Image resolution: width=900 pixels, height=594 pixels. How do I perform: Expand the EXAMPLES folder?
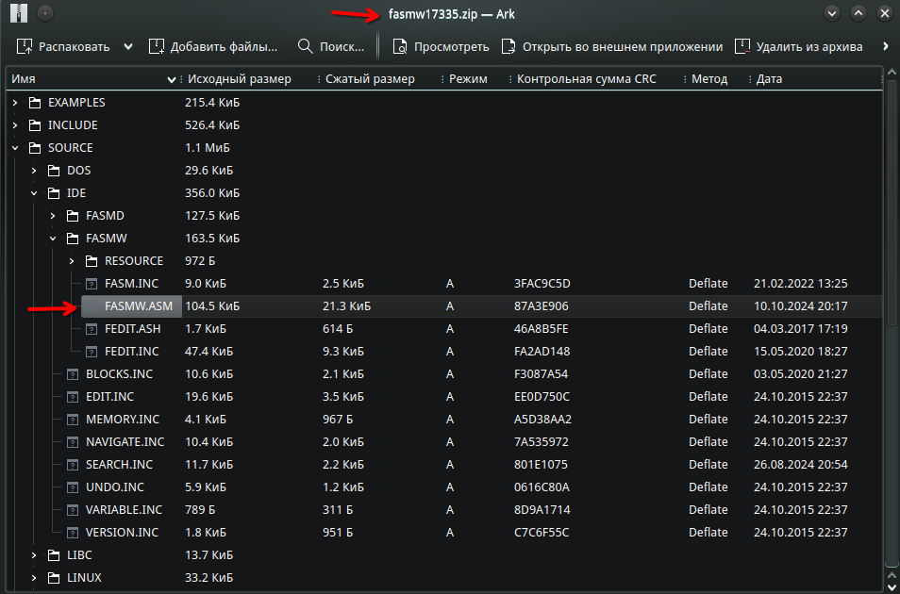(x=15, y=102)
